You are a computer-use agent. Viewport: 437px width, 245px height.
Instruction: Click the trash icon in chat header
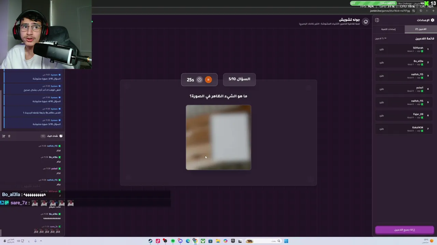pyautogui.click(x=9, y=136)
